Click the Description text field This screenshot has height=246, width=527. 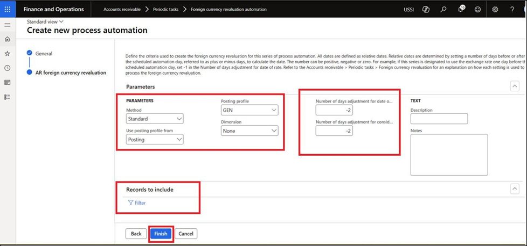click(439, 119)
